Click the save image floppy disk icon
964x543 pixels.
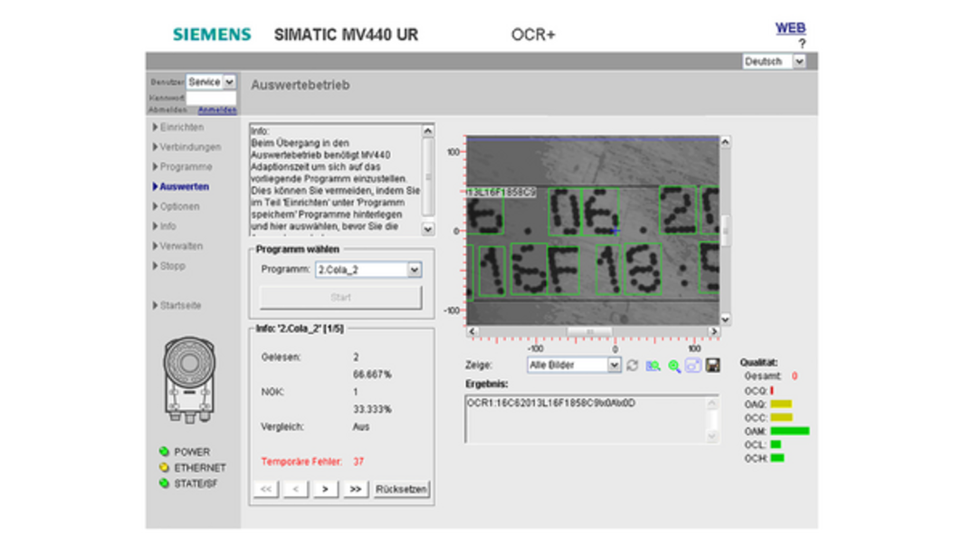click(x=712, y=366)
